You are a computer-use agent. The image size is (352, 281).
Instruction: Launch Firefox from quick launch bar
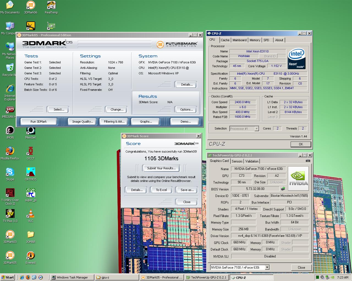pyautogui.click(x=28, y=277)
